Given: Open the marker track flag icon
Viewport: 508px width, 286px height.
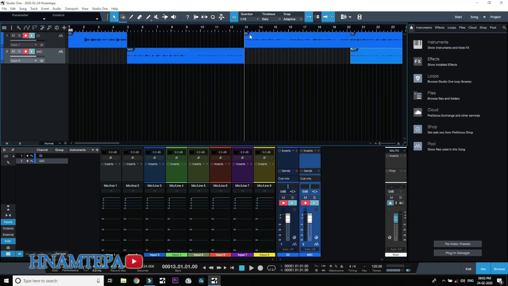Looking at the screenshot, I should pos(35,28).
